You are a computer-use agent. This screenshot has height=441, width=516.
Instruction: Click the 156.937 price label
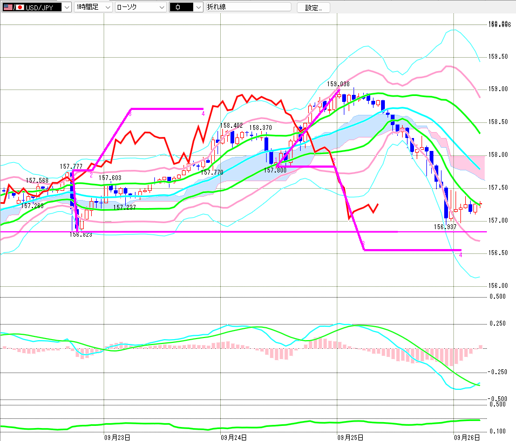point(445,227)
